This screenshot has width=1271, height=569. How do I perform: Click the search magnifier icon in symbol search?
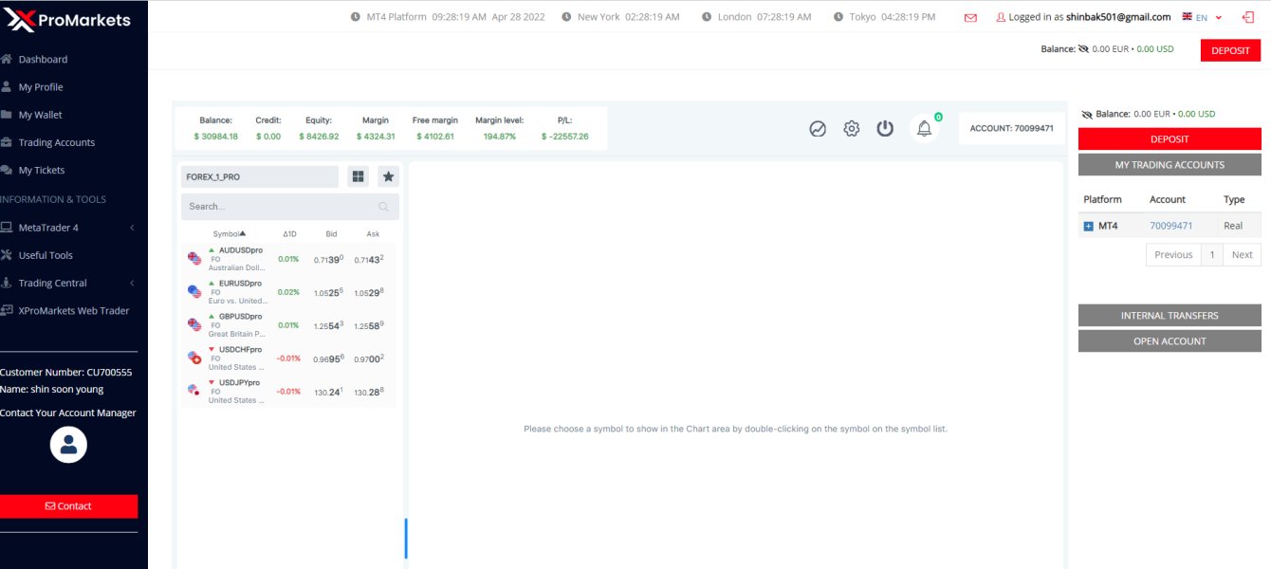(x=383, y=207)
